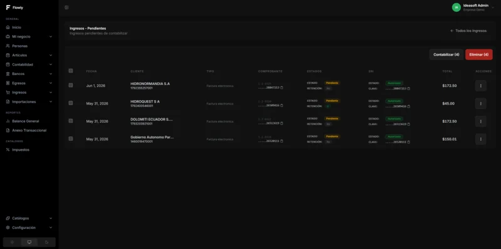Click the Anexo Transaccional document icon

(8, 131)
